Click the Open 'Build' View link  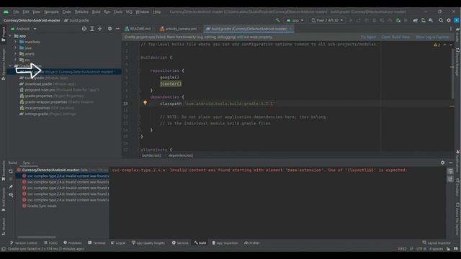pos(395,37)
